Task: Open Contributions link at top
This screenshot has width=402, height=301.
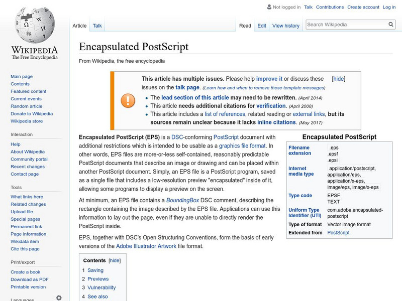Action: point(330,7)
